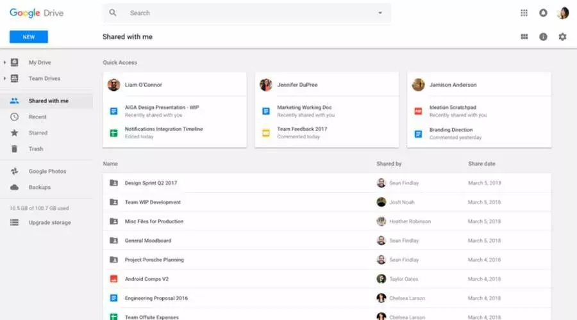Screen dimensions: 577x320
Task: Click the NEW button
Action: (x=29, y=36)
